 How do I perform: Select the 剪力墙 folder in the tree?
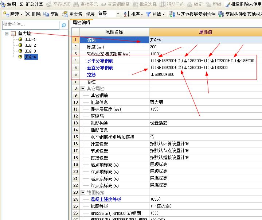(24, 34)
